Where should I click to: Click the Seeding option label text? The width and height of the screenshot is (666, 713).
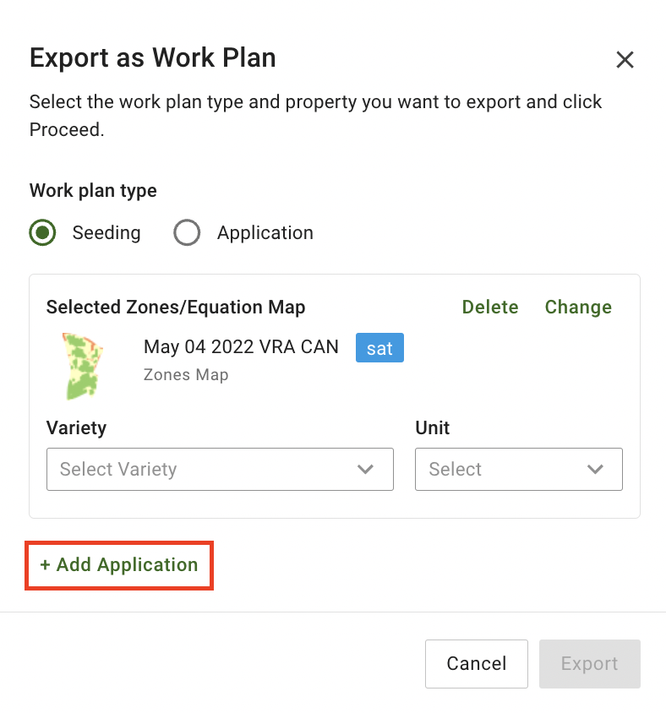click(x=106, y=232)
